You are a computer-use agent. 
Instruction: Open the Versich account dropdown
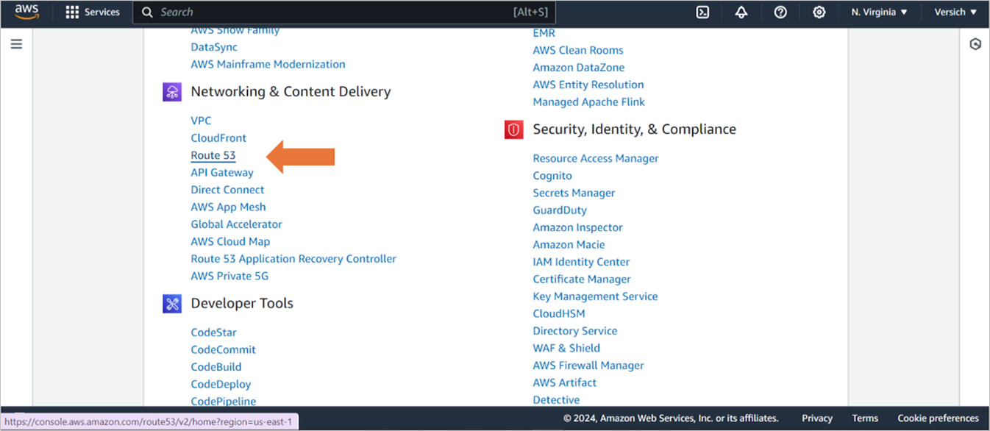[x=955, y=12]
